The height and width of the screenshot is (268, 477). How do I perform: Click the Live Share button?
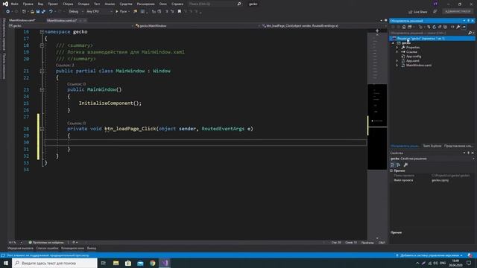(417, 12)
